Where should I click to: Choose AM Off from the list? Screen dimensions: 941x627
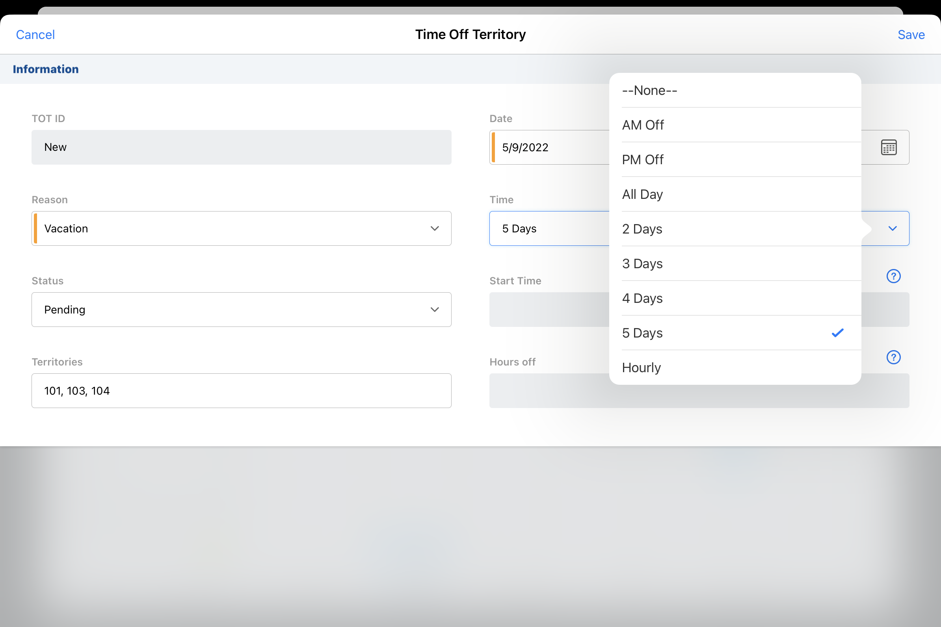(735, 125)
